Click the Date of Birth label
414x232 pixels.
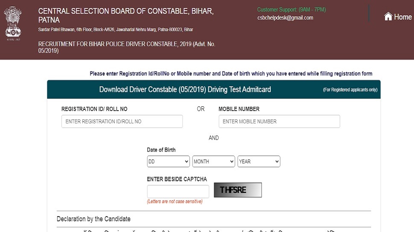[161, 150]
